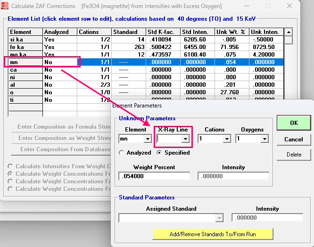Click the Enter Composition as Weight String button
The width and height of the screenshot is (314, 247).
point(59,138)
